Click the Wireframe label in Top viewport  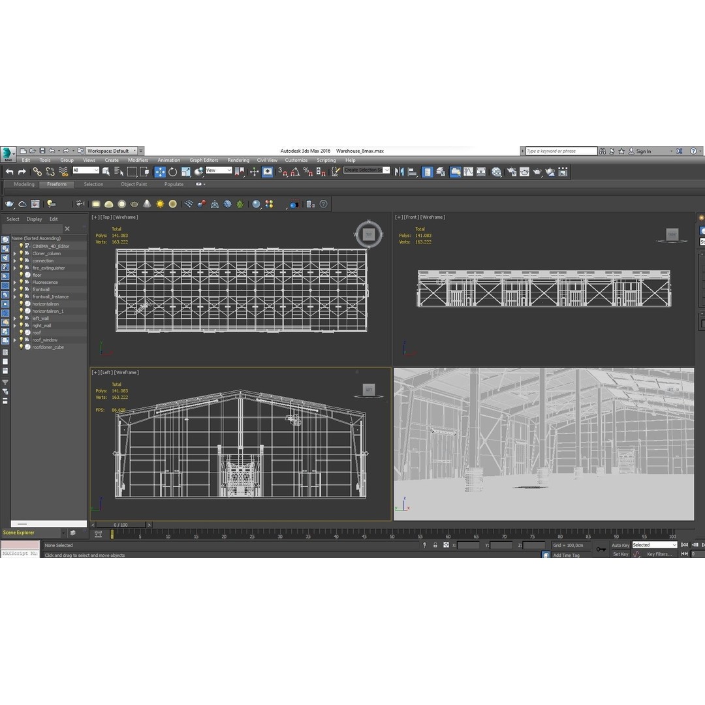[125, 217]
